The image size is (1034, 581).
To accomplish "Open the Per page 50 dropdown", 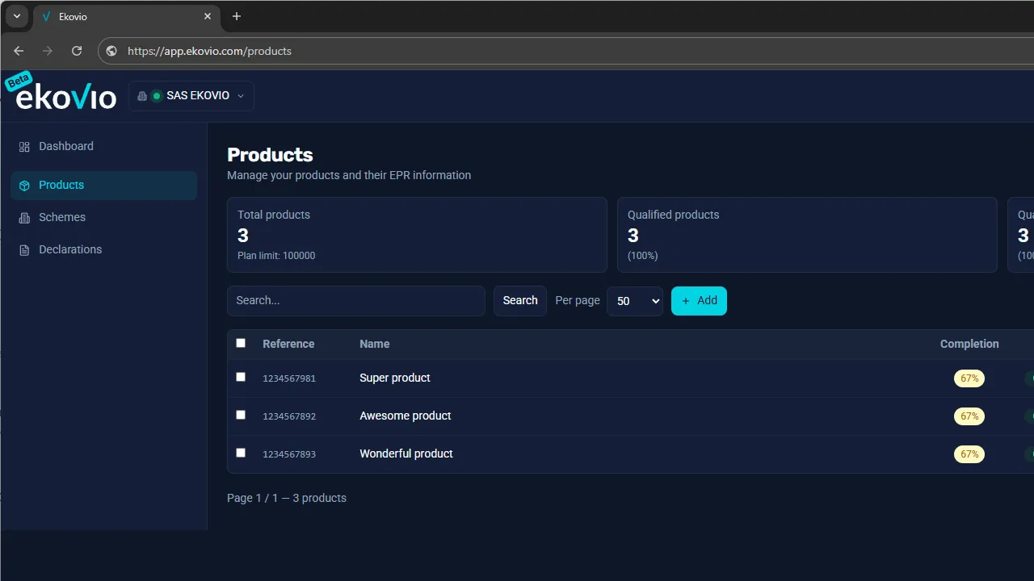I will point(635,301).
